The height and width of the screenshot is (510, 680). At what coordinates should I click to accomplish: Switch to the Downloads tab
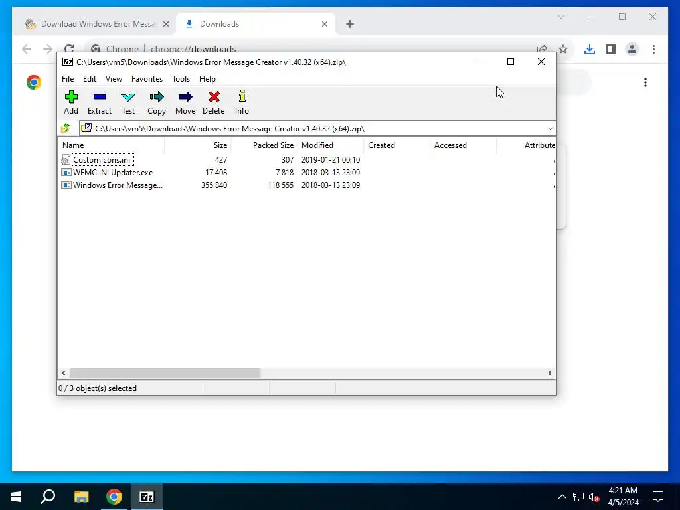(256, 24)
